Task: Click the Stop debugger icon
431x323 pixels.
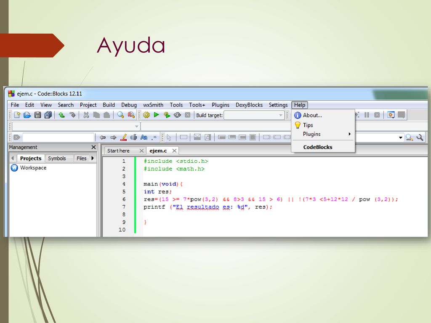Action: [377, 115]
